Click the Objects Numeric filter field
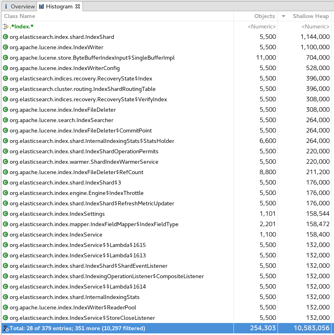Screen dimensions: 334x335 pyautogui.click(x=262, y=26)
